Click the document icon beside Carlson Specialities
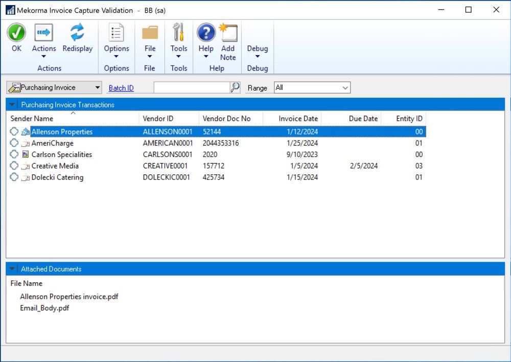Image resolution: width=511 pixels, height=362 pixels. click(26, 154)
